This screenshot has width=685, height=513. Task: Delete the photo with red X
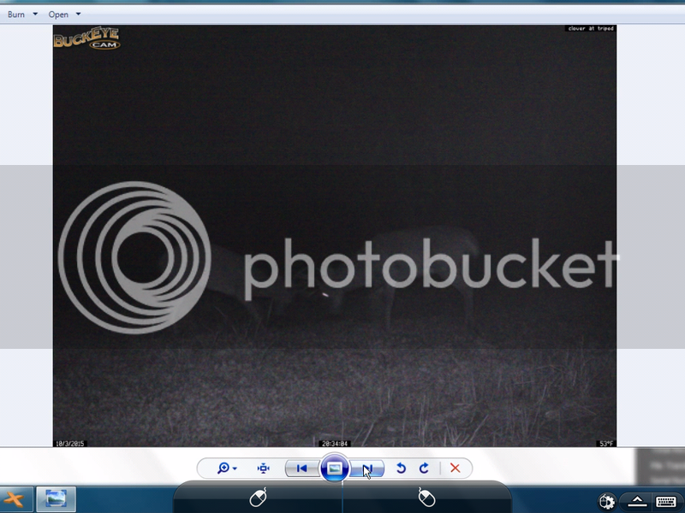[x=455, y=468]
